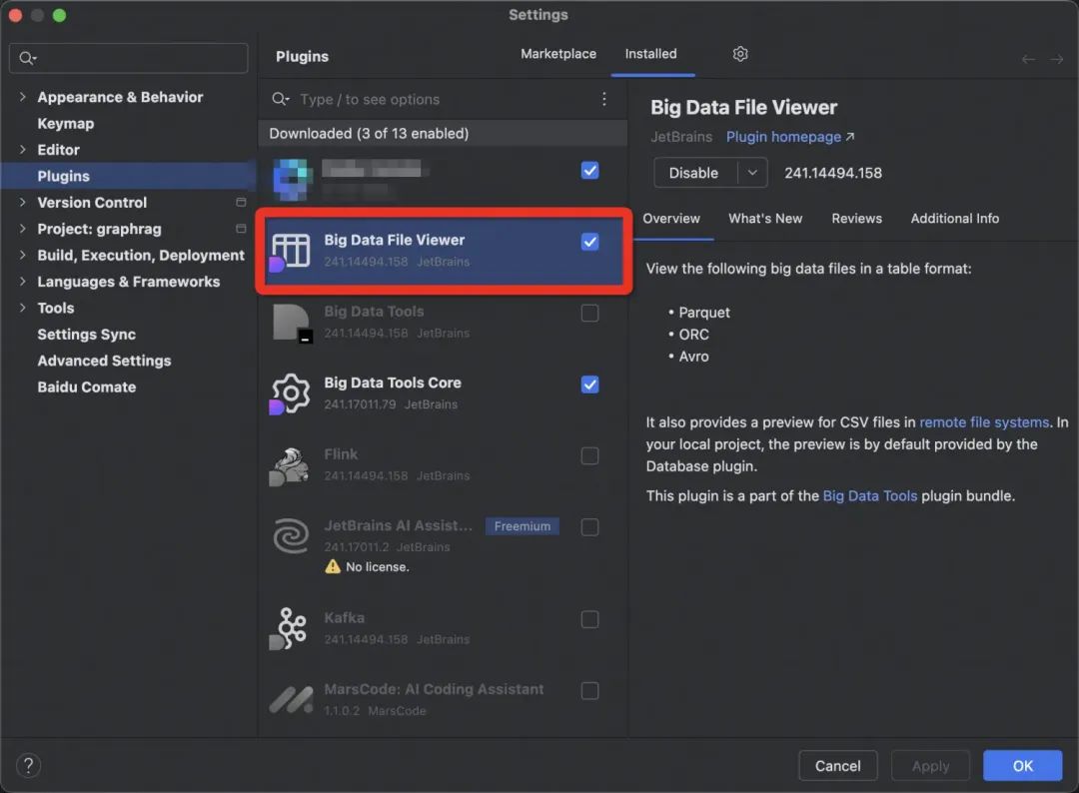Click the plugins gear settings icon

[x=740, y=54]
